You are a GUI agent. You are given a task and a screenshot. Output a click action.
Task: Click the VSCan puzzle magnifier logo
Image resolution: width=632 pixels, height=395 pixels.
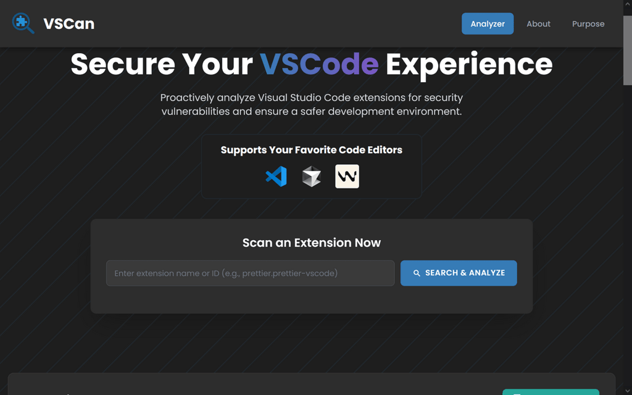click(23, 23)
